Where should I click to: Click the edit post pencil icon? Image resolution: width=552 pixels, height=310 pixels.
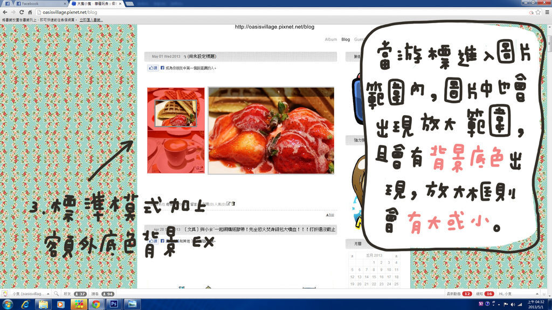[x=228, y=203]
